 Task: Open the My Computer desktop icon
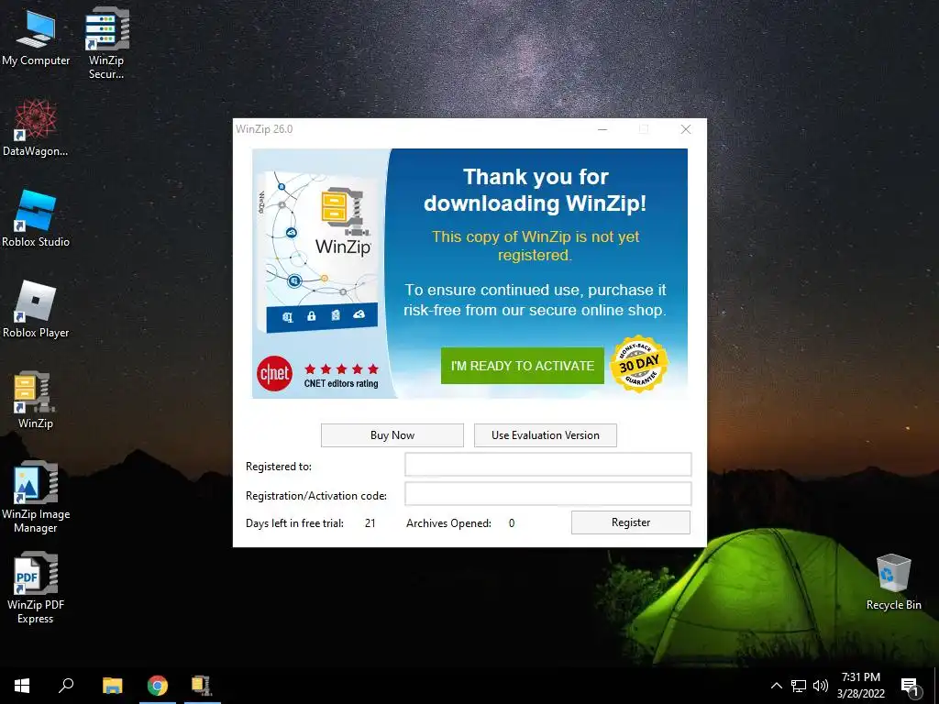pyautogui.click(x=36, y=38)
